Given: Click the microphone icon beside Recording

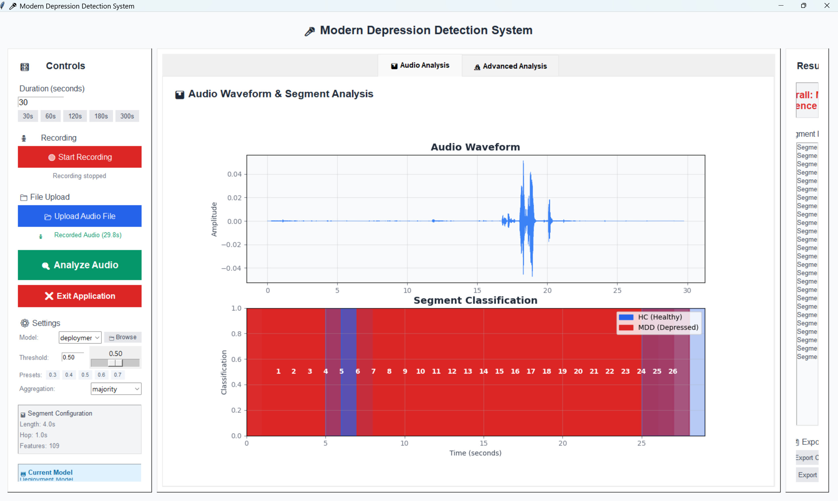Looking at the screenshot, I should [x=24, y=138].
